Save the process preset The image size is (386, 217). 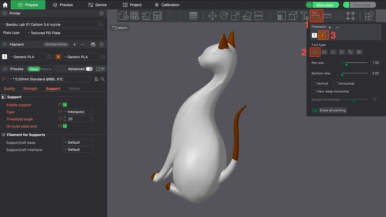pos(96,79)
